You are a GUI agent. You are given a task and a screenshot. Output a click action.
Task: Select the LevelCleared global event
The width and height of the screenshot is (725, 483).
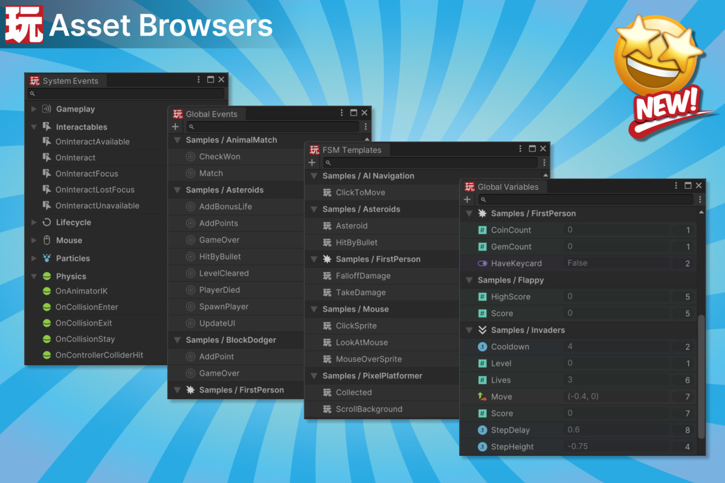236,273
